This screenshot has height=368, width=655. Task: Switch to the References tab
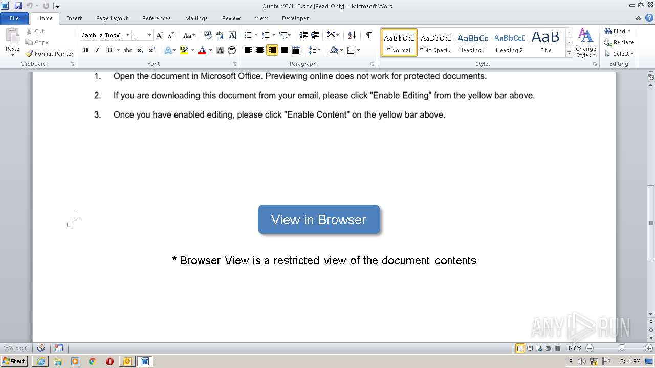coord(157,18)
